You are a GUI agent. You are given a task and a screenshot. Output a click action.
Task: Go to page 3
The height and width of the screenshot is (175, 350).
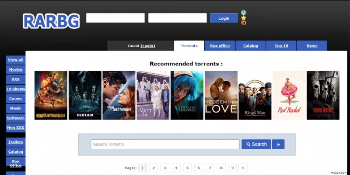point(165,168)
